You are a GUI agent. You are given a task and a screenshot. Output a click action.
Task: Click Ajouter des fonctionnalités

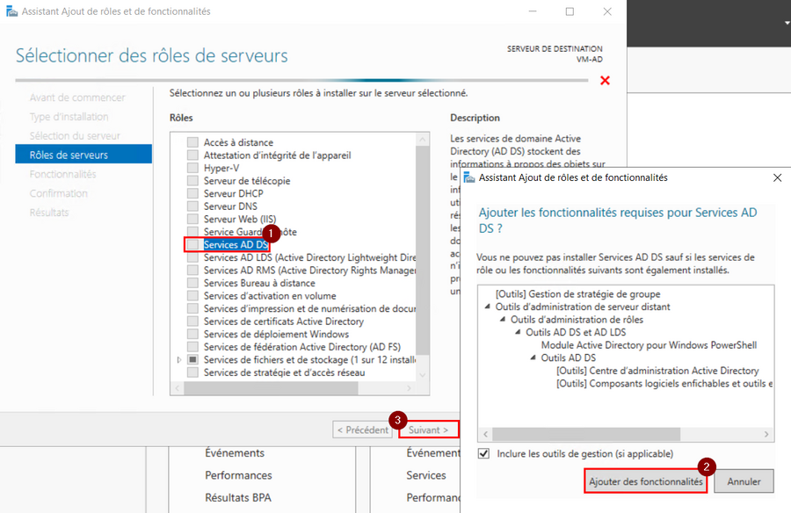pos(645,481)
